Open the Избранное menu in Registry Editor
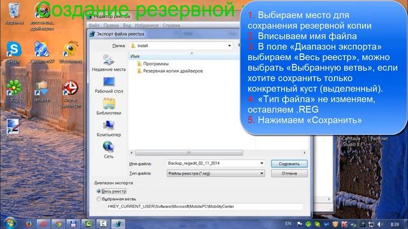Screen dimensions: 408x229 coord(147,25)
